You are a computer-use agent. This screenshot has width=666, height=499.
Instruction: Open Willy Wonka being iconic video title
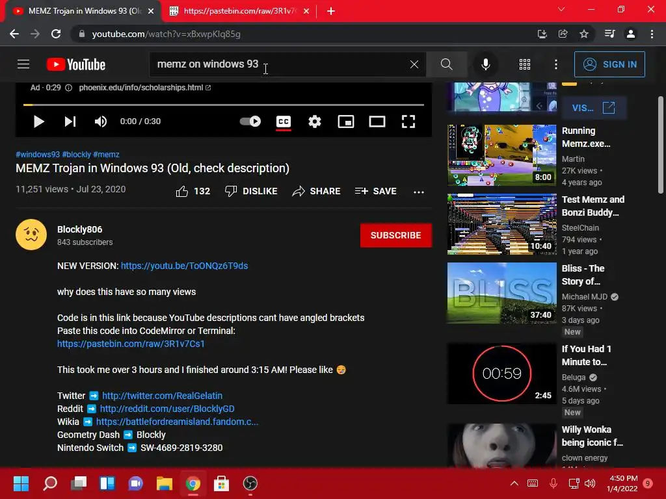click(x=592, y=436)
